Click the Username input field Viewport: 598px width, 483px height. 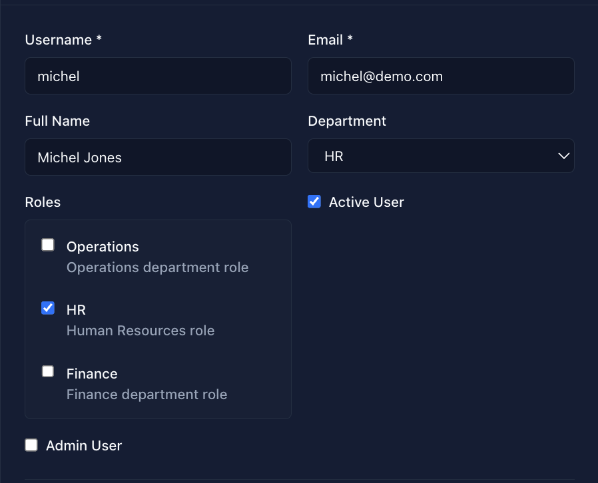pos(158,76)
